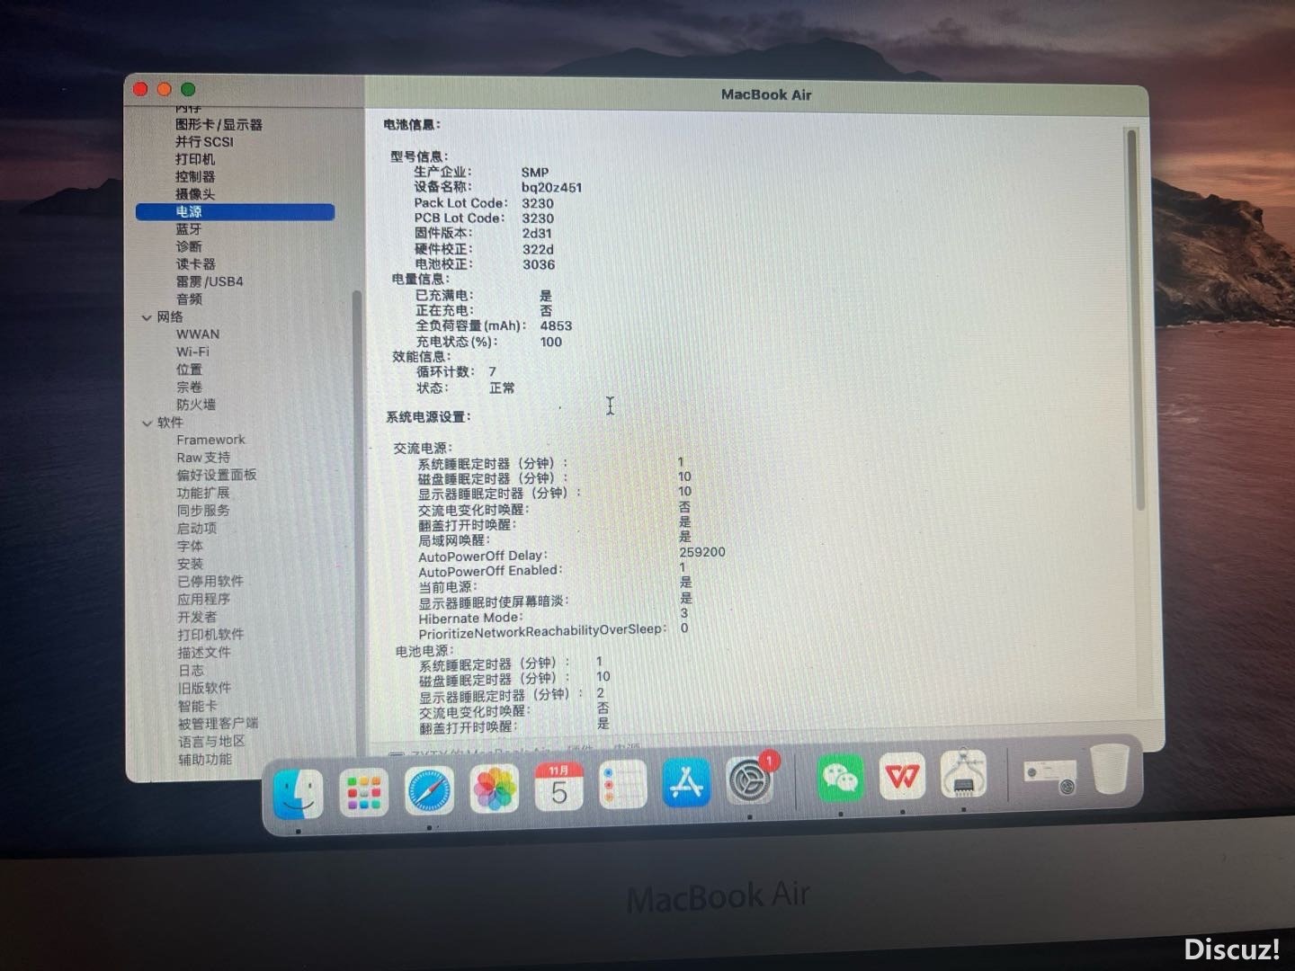Select 控制器 in the sidebar
Viewport: 1295px width, 971px height.
[x=195, y=176]
